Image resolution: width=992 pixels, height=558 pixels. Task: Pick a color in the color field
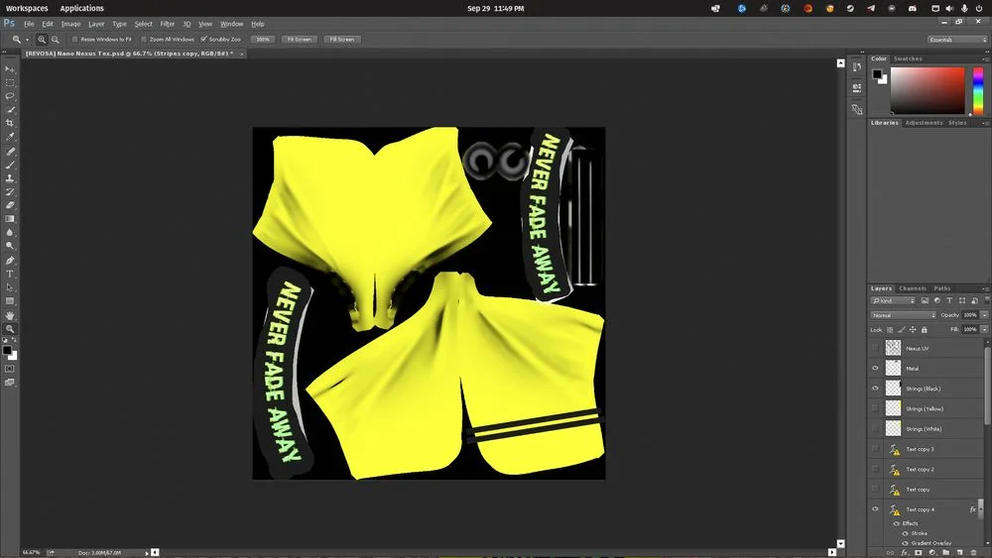[x=928, y=91]
